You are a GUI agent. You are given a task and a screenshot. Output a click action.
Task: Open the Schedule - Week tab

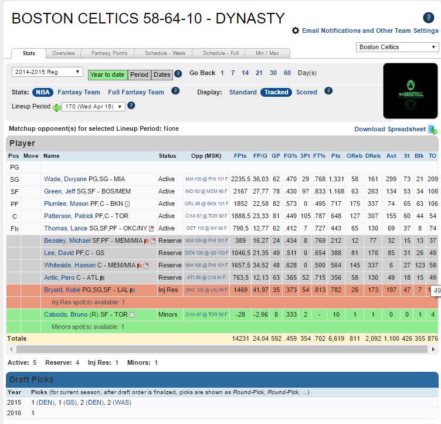[x=165, y=53]
